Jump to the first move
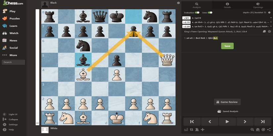Image resolution: width=273 pixels, height=136 pixels. [x=192, y=122]
